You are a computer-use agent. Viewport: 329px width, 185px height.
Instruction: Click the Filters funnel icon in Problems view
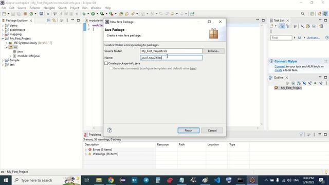click(301, 135)
